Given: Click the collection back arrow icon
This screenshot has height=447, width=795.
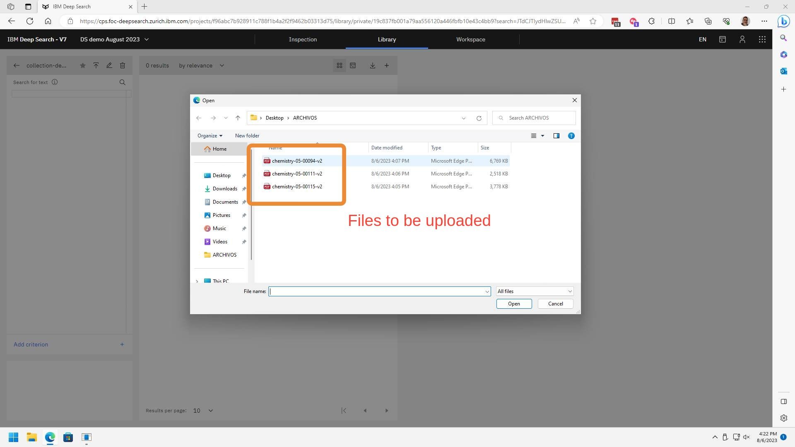Looking at the screenshot, I should click(x=17, y=65).
